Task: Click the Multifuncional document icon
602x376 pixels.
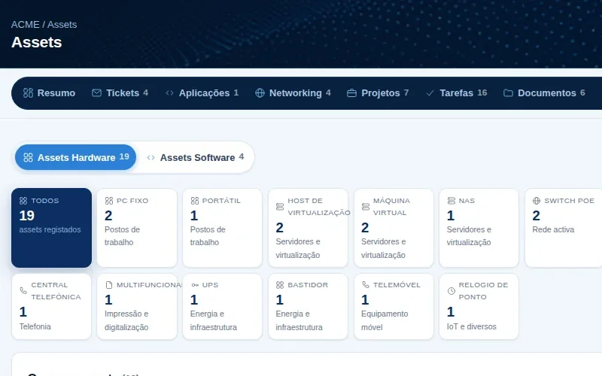Action: tap(109, 285)
